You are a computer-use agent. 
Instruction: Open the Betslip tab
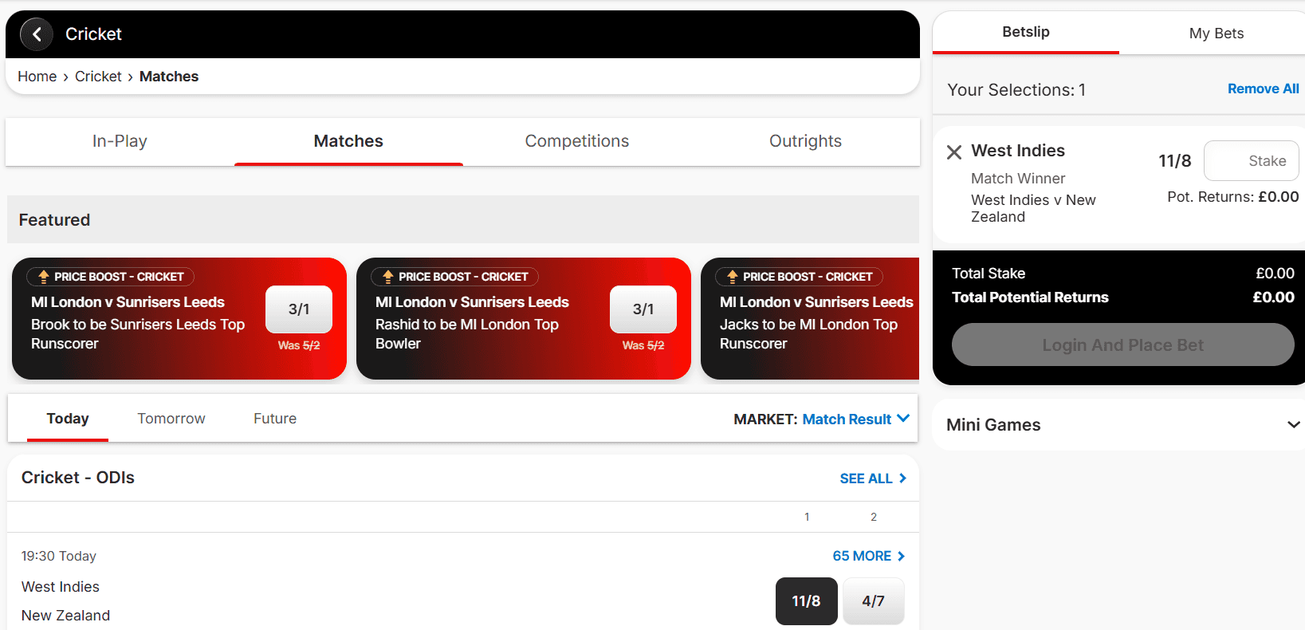(x=1026, y=32)
